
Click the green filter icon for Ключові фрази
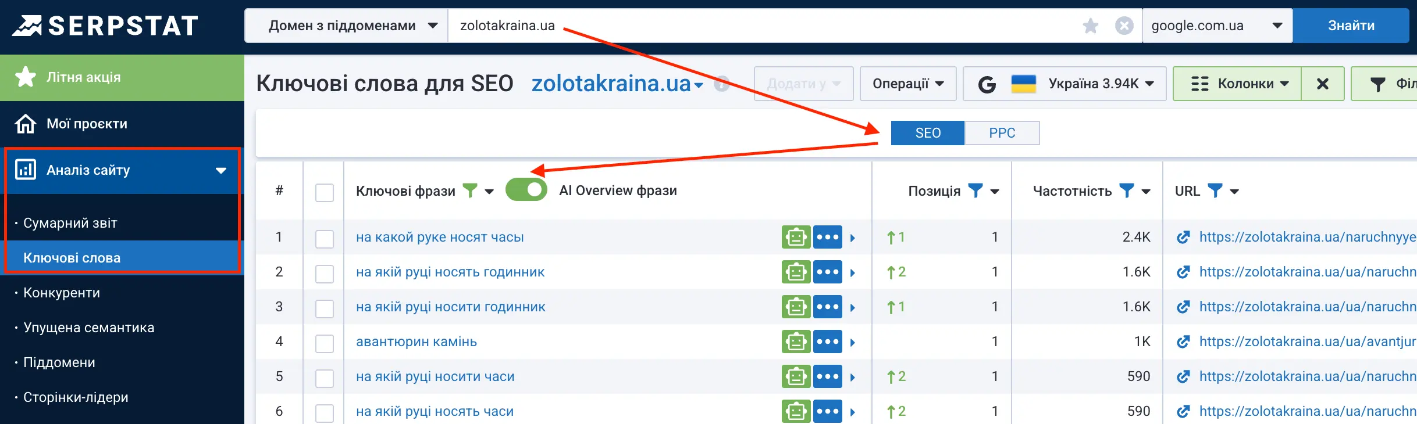point(469,190)
